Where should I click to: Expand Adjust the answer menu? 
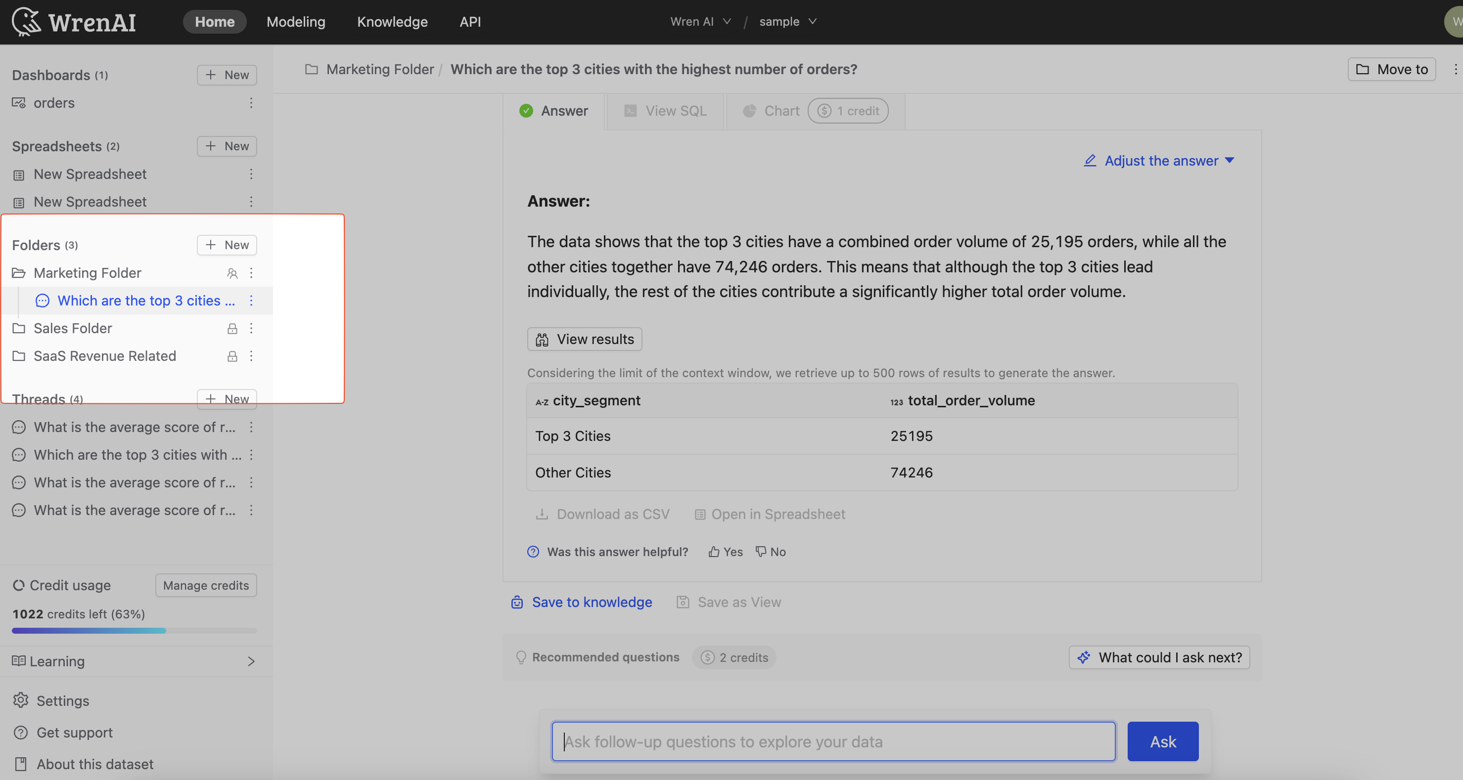click(x=1159, y=161)
